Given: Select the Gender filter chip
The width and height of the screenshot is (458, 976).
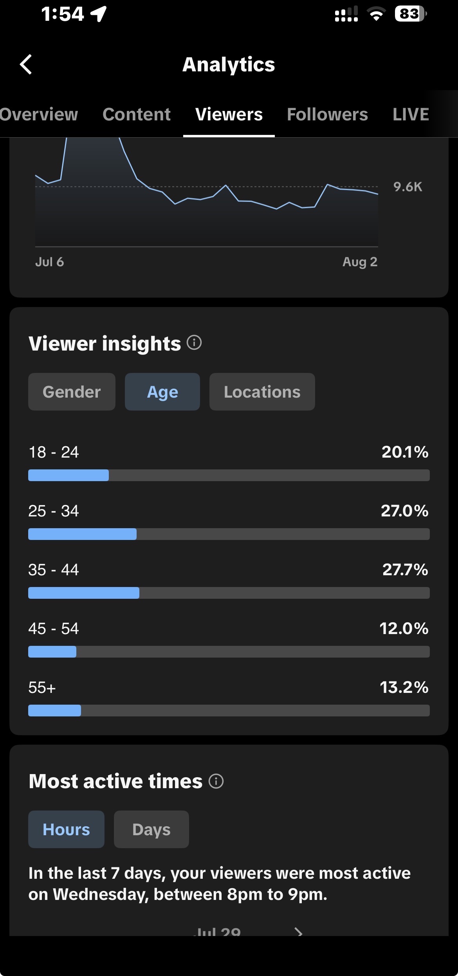Looking at the screenshot, I should pos(72,392).
